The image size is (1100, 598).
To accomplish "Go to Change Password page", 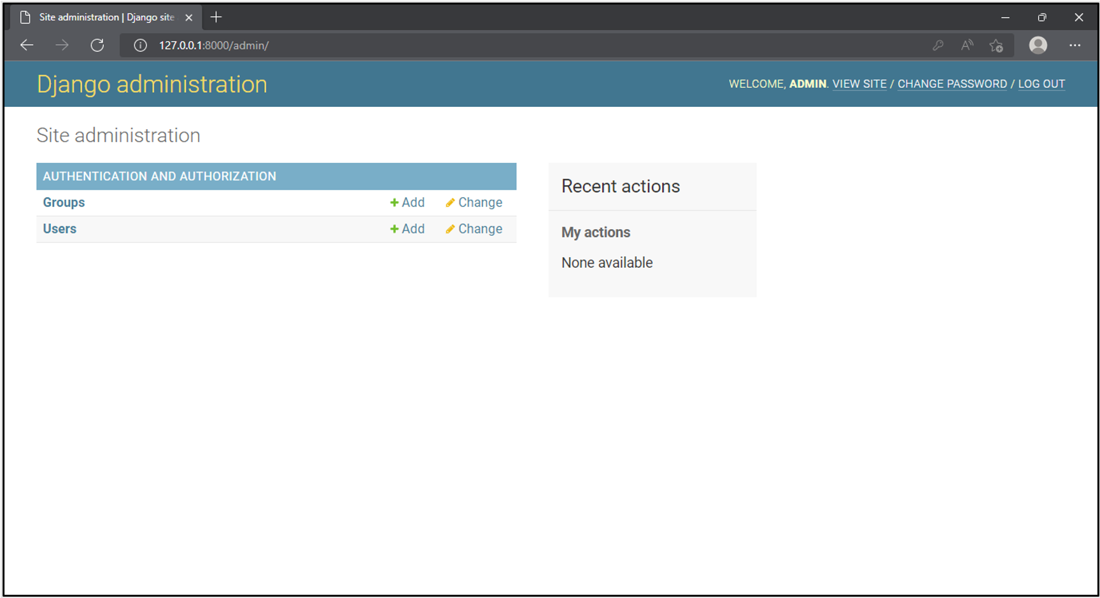I will [x=952, y=84].
